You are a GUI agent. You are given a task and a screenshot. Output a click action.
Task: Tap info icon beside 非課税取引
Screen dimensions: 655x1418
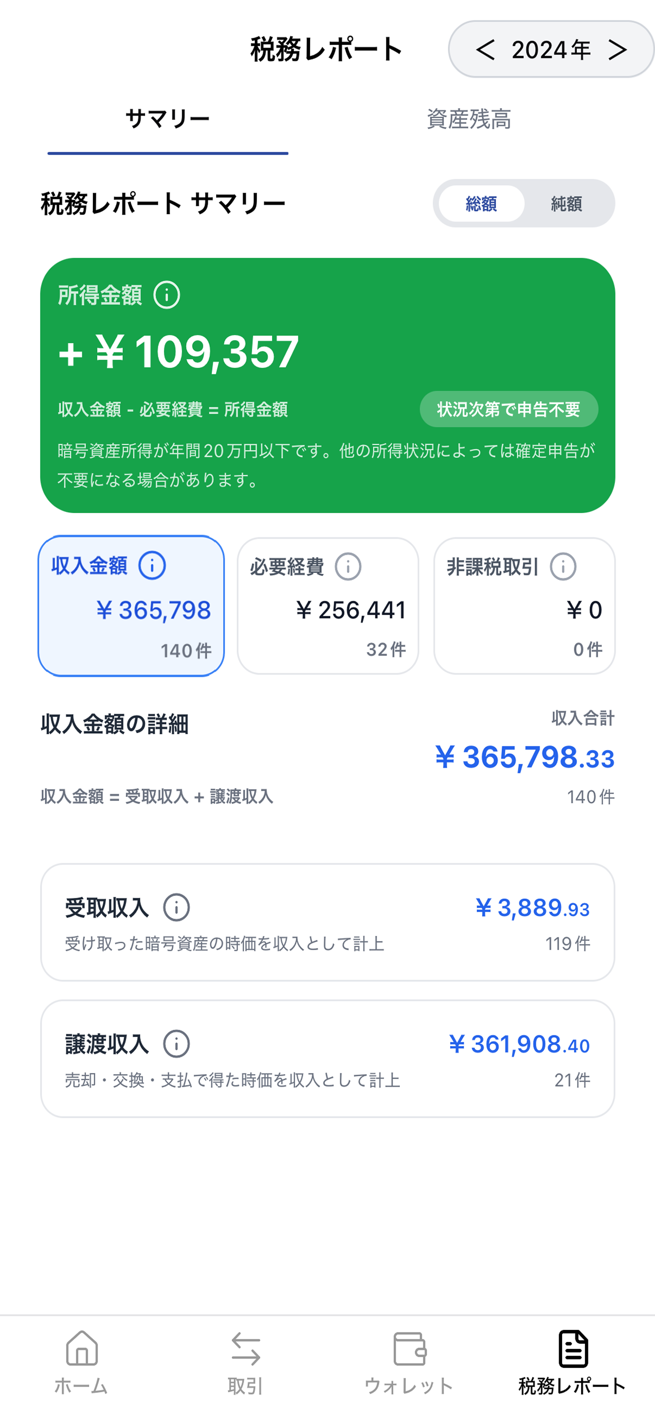pos(563,567)
